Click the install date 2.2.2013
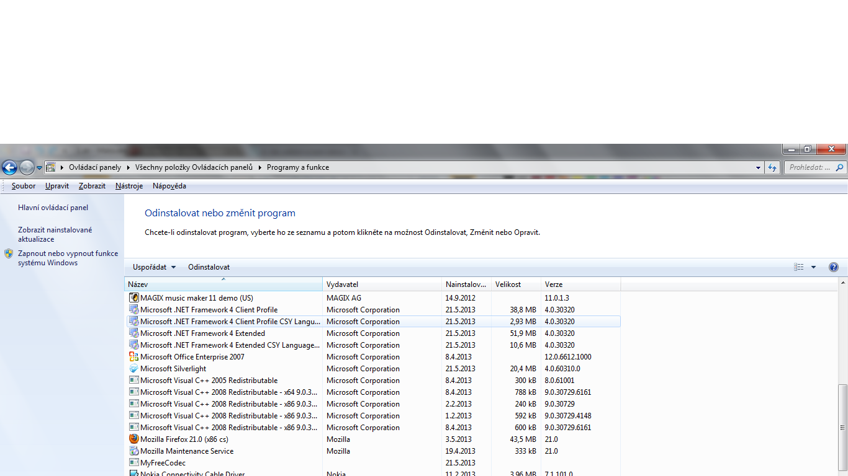This screenshot has height=476, width=848. pyautogui.click(x=458, y=404)
